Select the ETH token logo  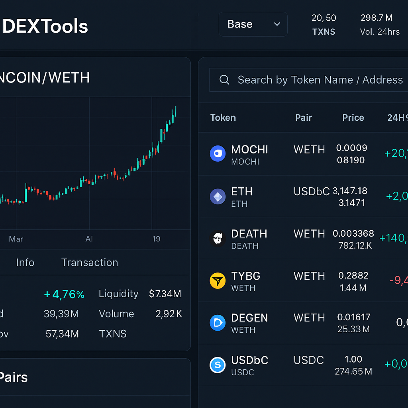(218, 196)
